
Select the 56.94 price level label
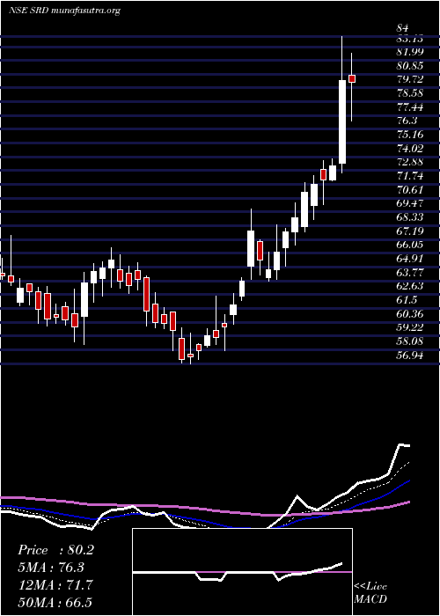pos(410,356)
